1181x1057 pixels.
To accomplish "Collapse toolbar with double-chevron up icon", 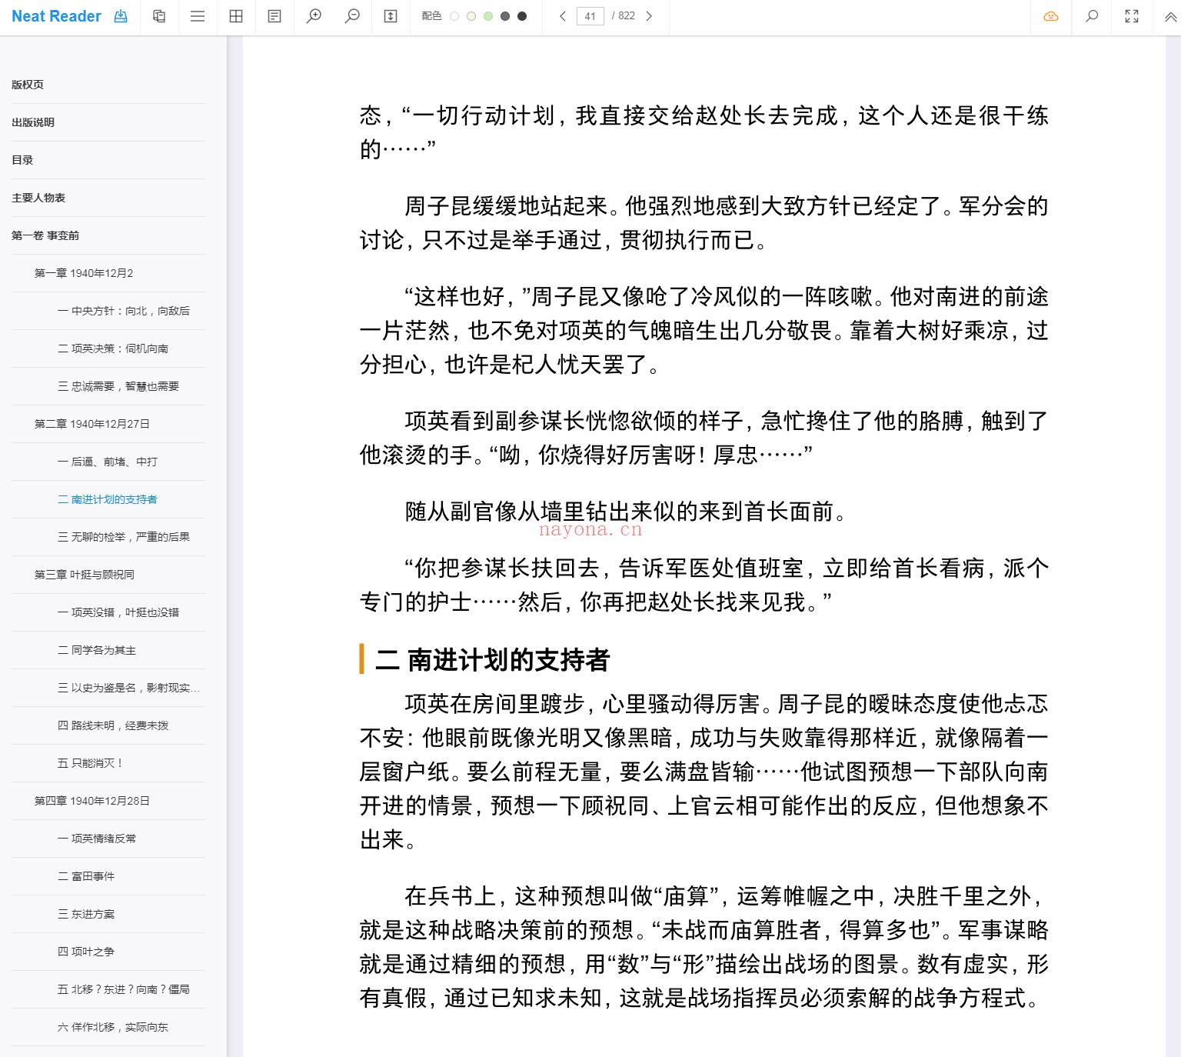I will pos(1171,16).
